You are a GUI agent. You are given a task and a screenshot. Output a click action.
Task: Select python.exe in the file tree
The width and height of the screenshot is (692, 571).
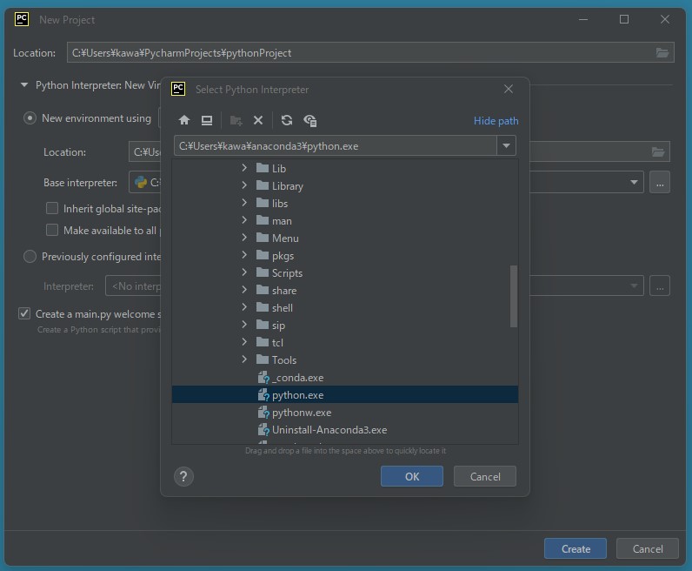point(344,394)
